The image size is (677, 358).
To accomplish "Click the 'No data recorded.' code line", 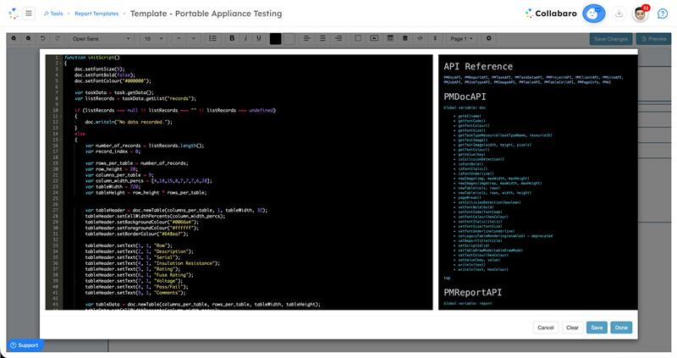I will pos(129,122).
